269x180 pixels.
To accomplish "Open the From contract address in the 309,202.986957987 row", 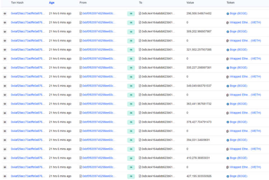I will coord(99,31).
